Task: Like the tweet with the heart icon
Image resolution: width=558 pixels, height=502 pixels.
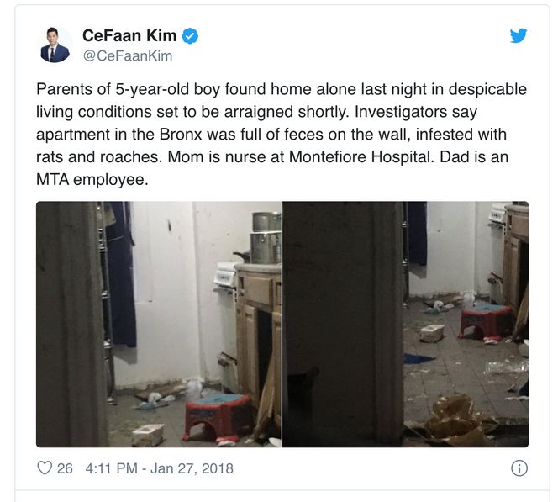Action: point(45,468)
